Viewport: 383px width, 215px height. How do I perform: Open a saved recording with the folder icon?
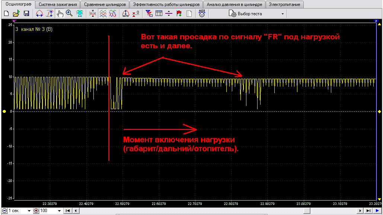[x=16, y=13]
